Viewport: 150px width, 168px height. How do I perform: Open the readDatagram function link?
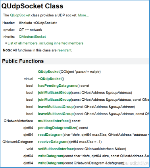50,135
